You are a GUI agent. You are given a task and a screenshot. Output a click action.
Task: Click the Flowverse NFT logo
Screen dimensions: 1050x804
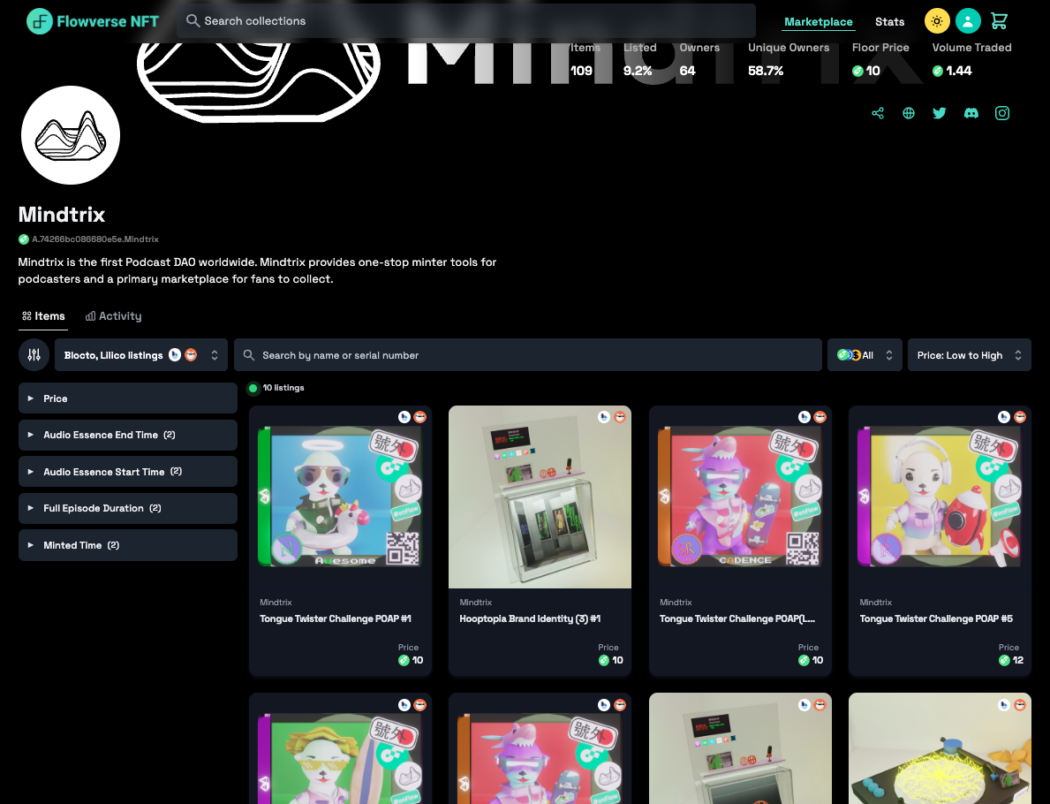coord(93,21)
